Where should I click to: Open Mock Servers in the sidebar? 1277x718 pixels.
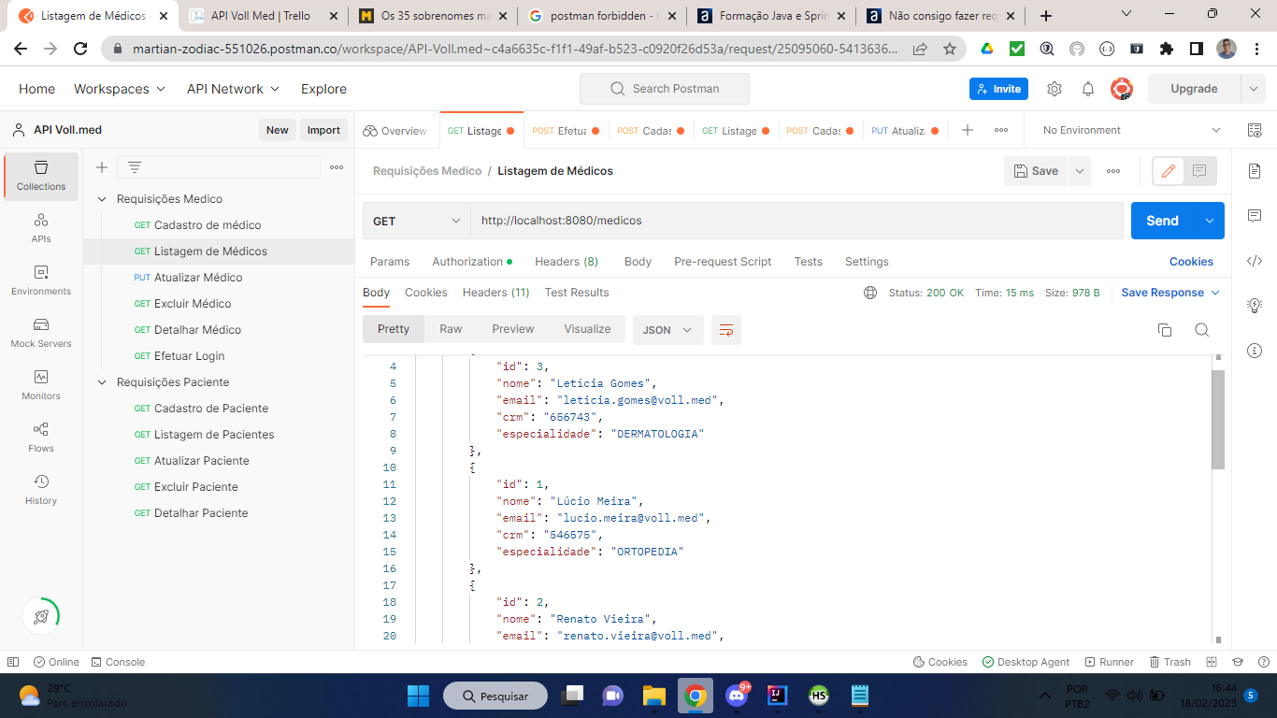coord(41,332)
